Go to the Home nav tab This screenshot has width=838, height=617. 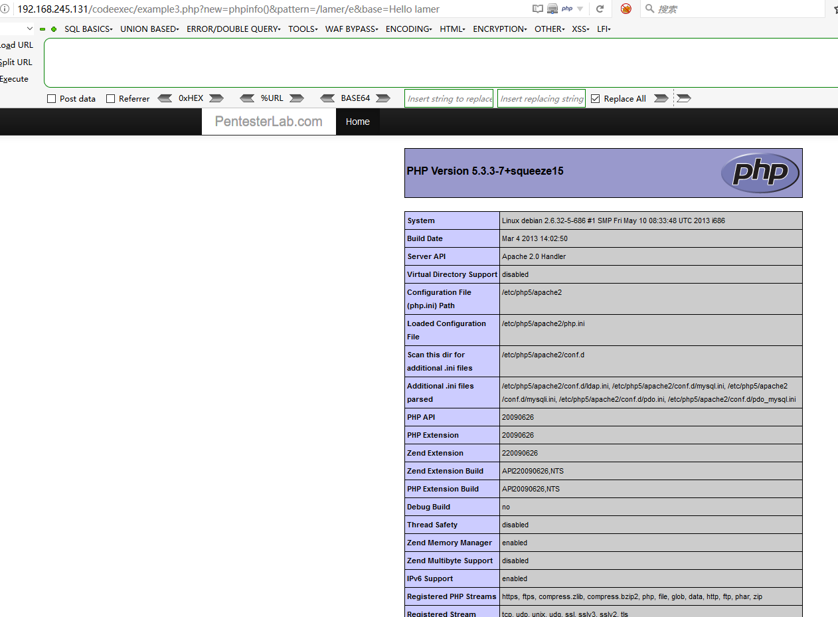tap(358, 122)
